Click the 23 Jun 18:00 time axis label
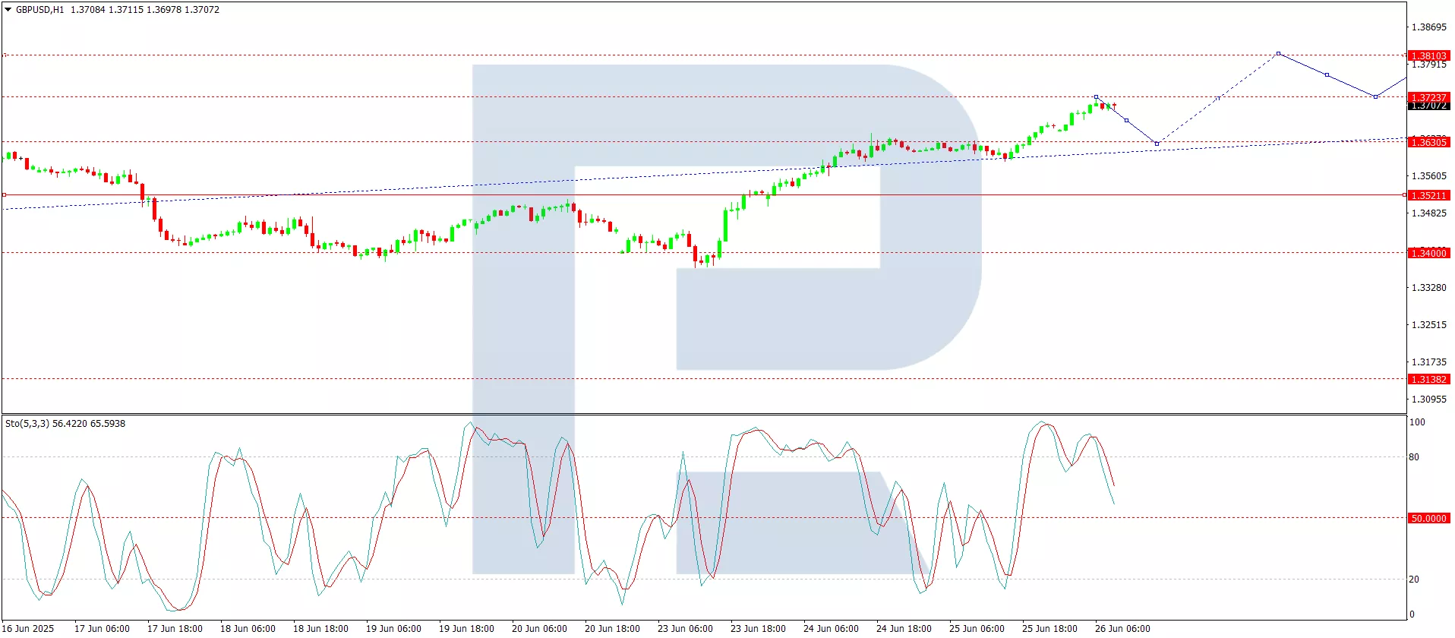Image resolution: width=1455 pixels, height=638 pixels. coord(758,628)
